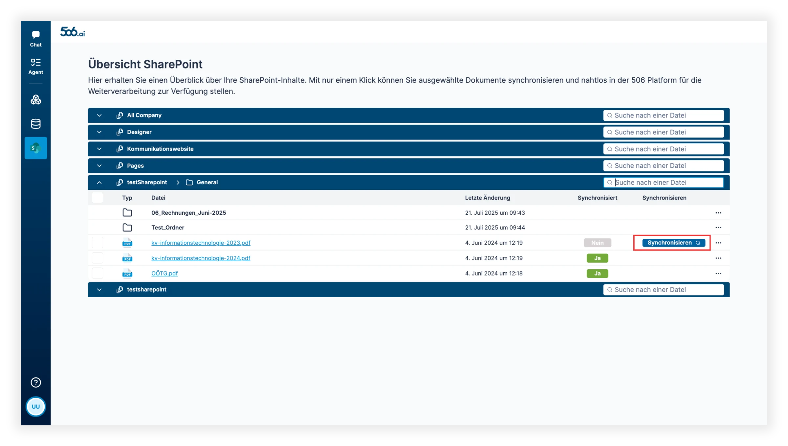
Task: Click folder icon of Test_Ordner
Action: (127, 228)
